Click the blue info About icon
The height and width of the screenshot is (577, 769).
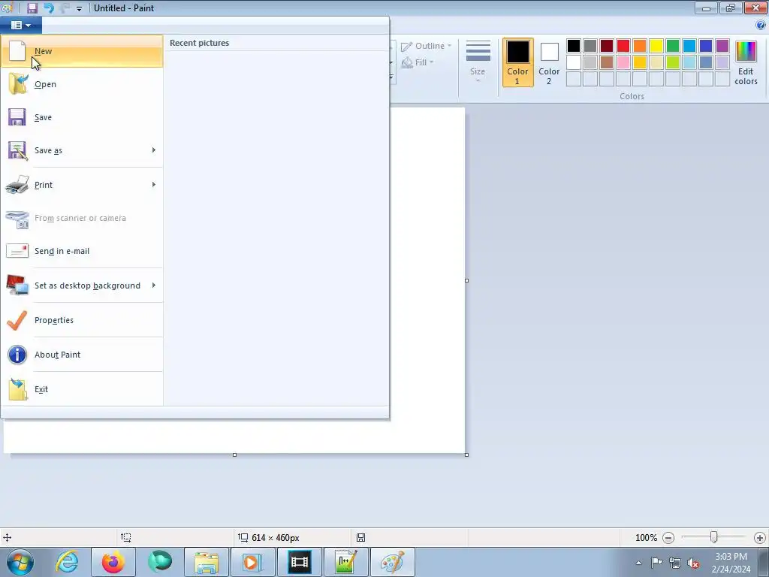click(17, 355)
